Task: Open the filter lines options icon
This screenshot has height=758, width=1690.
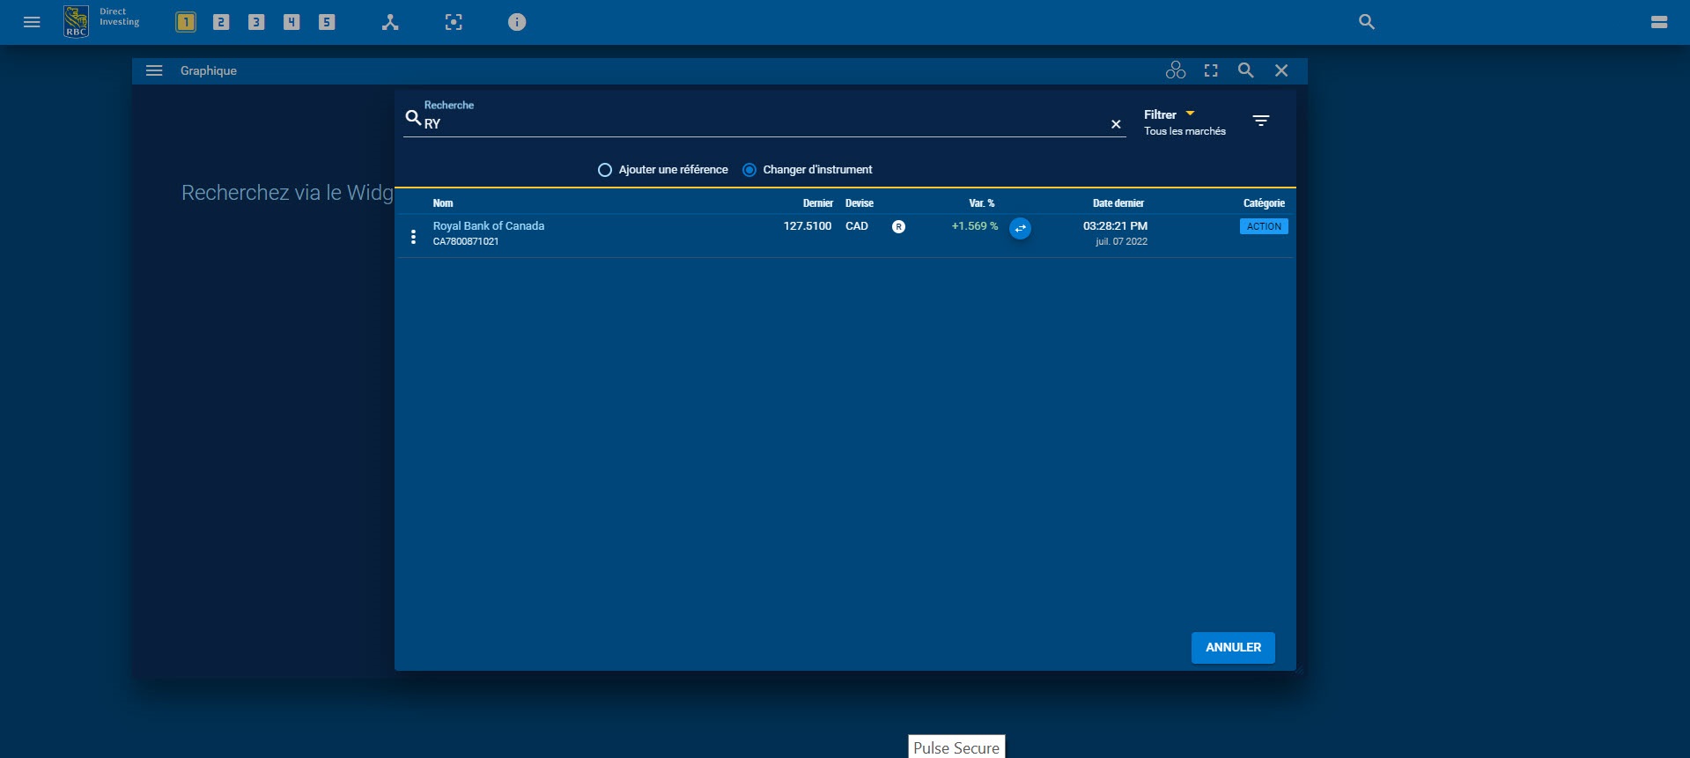Action: pyautogui.click(x=1261, y=121)
